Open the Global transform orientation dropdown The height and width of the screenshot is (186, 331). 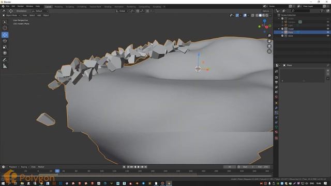(122, 11)
